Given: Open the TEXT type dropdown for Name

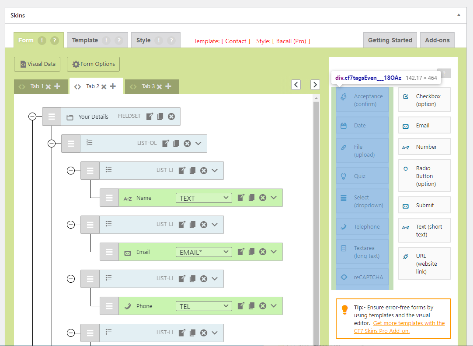Looking at the screenshot, I should pos(203,198).
